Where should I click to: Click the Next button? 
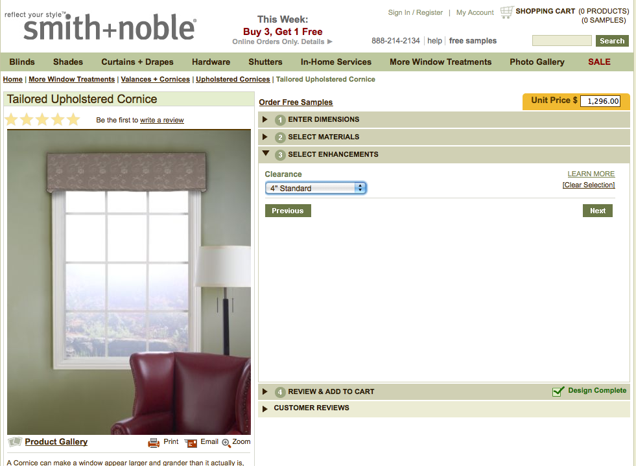598,211
